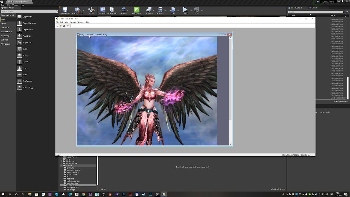Select the Point Light actor
This screenshot has height=197, width=350.
coord(27,36)
